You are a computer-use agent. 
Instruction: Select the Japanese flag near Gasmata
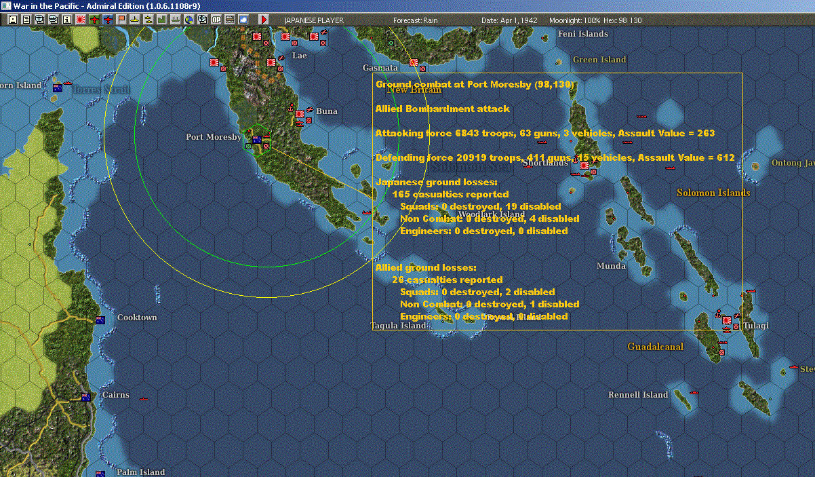[x=414, y=62]
